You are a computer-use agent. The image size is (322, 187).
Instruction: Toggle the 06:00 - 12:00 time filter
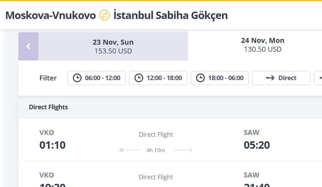click(x=97, y=78)
